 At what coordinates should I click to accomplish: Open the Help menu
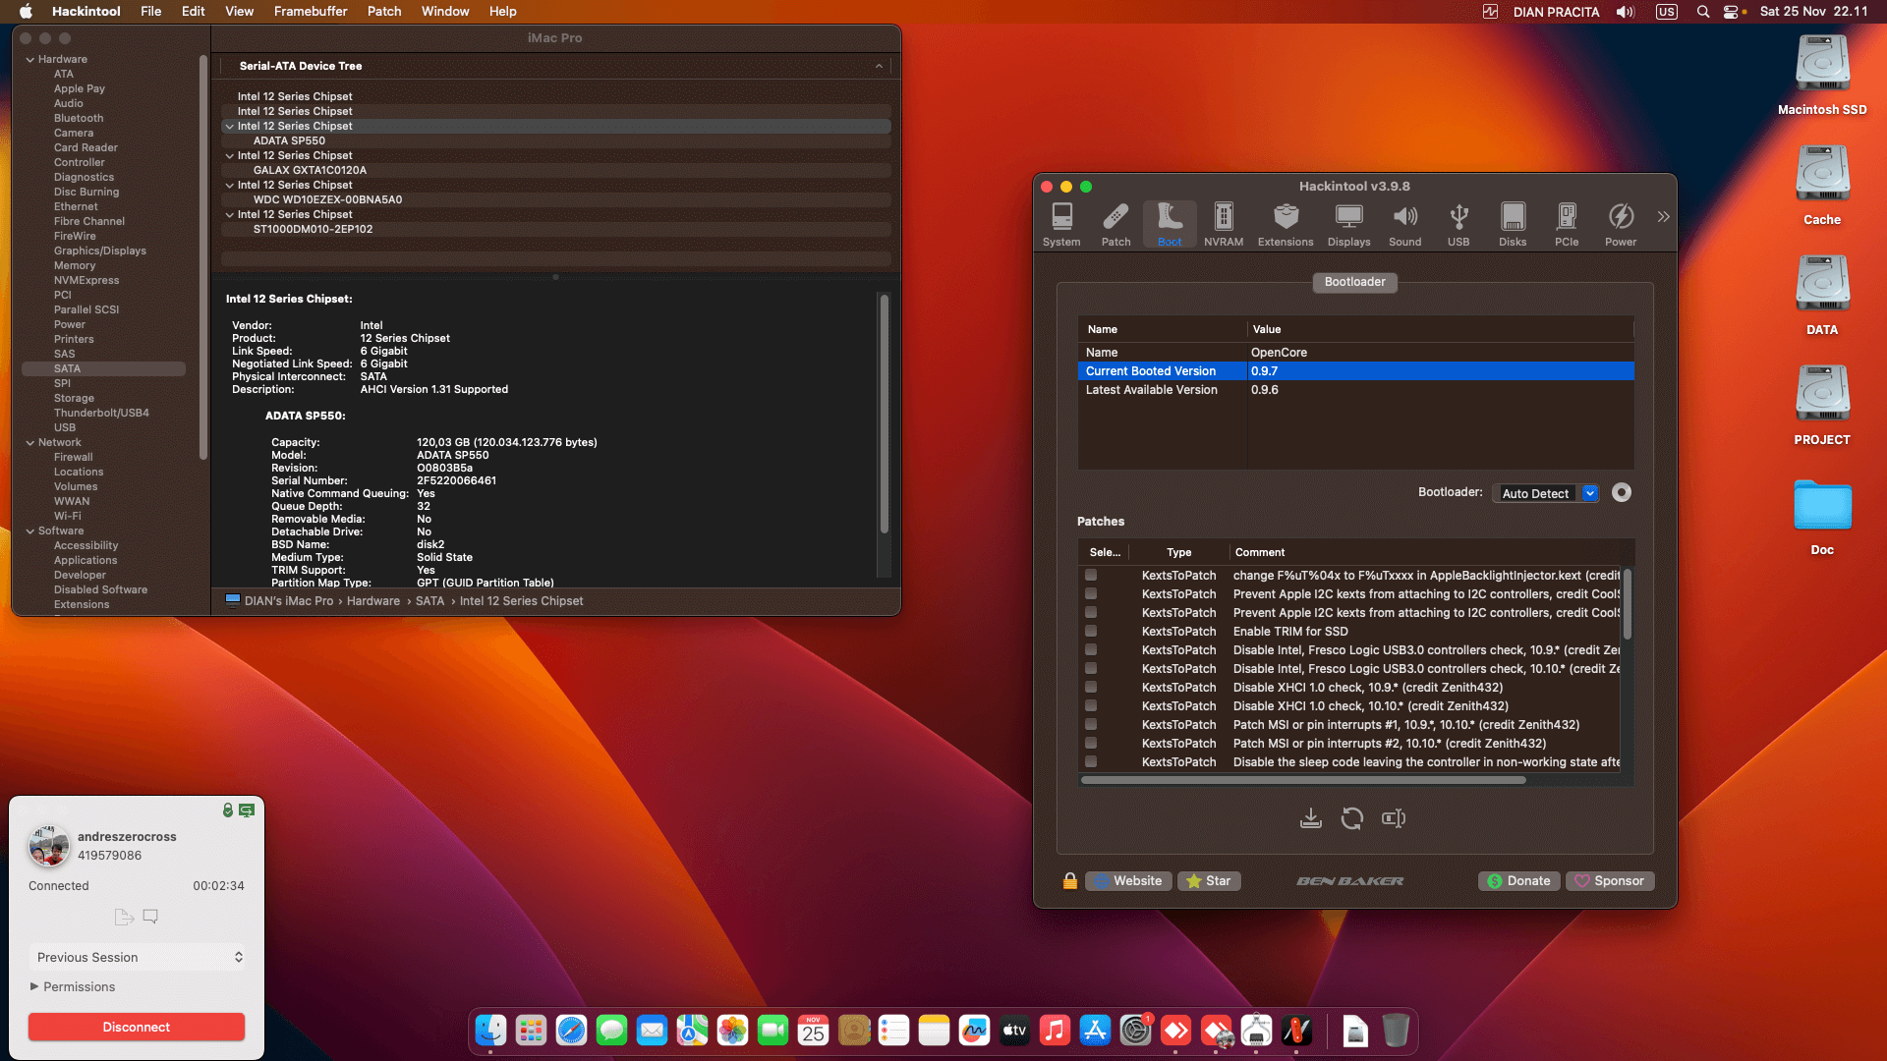[x=503, y=11]
